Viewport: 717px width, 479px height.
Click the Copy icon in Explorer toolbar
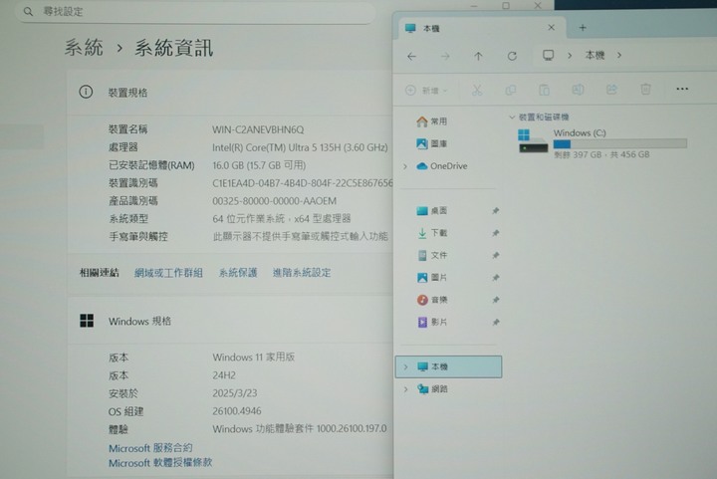[x=510, y=90]
